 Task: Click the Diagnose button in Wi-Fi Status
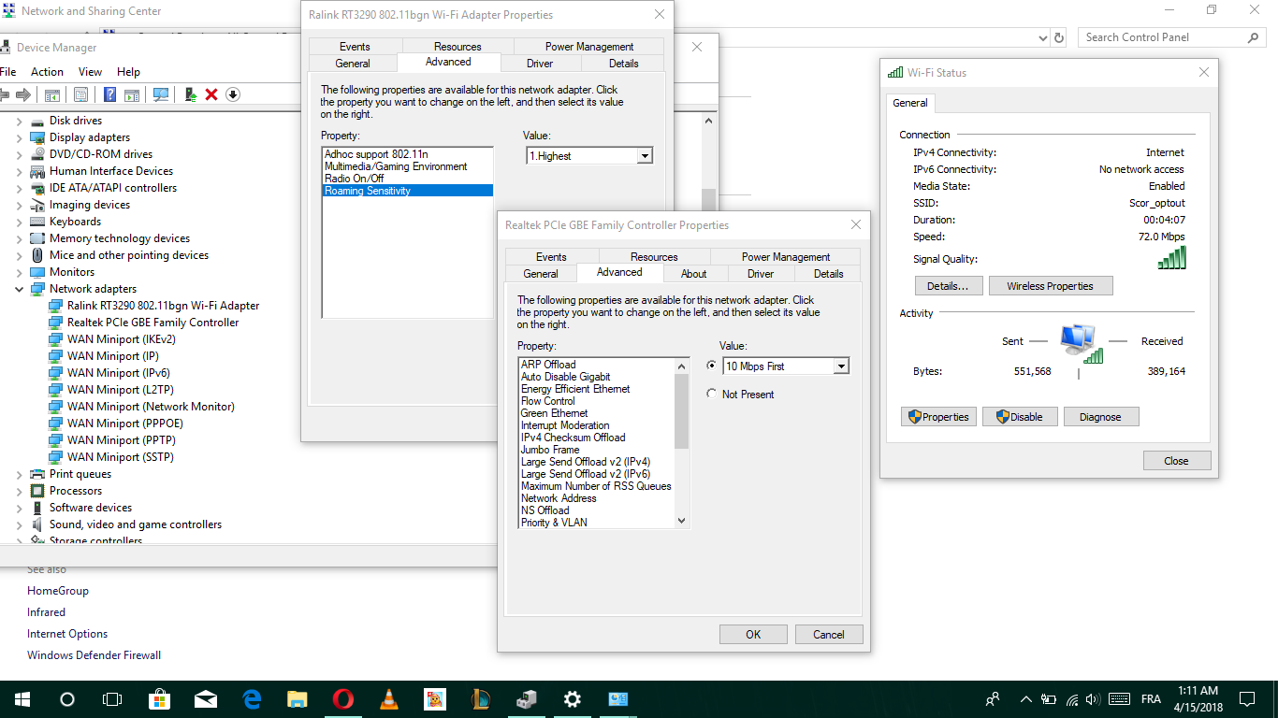coord(1100,417)
